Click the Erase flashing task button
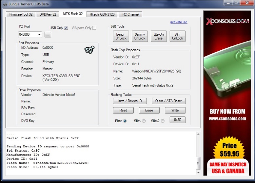Viewport: 255px width, 183px height. [x=149, y=110]
